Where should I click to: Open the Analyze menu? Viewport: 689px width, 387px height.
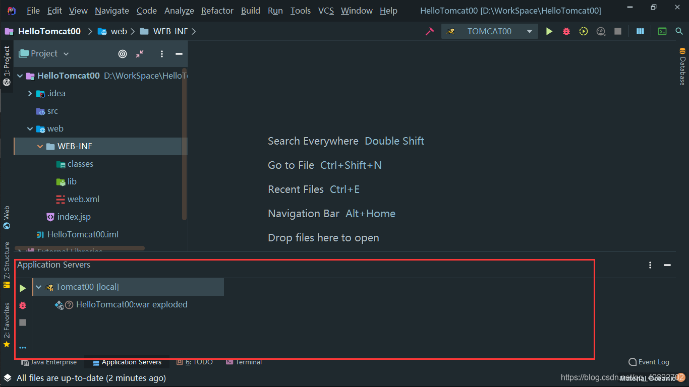click(179, 11)
